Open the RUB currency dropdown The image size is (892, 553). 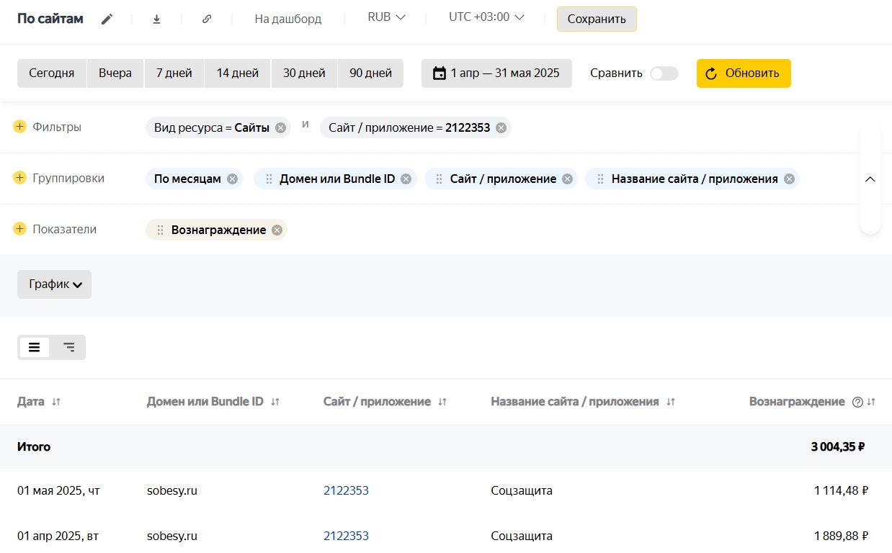(x=386, y=17)
